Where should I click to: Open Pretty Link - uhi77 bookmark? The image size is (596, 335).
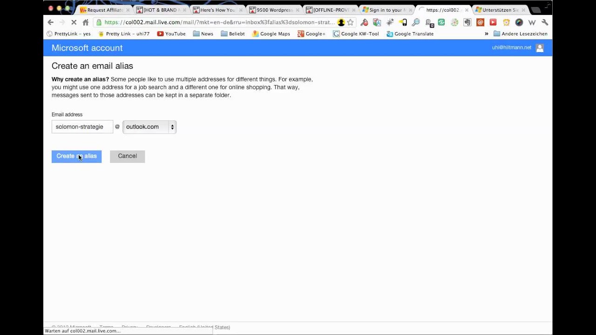coord(123,33)
